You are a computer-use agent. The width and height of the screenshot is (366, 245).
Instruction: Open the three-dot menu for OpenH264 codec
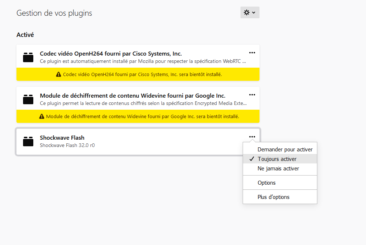coord(252,53)
